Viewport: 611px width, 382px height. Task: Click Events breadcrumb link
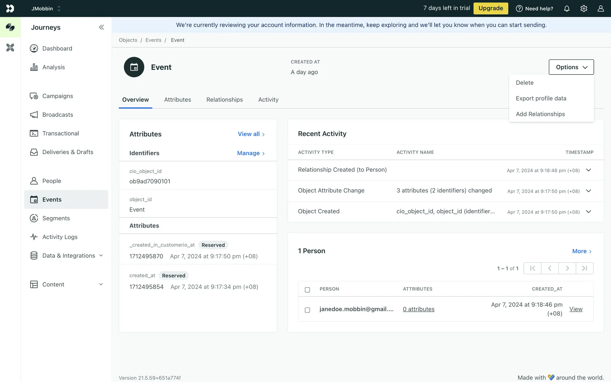153,40
